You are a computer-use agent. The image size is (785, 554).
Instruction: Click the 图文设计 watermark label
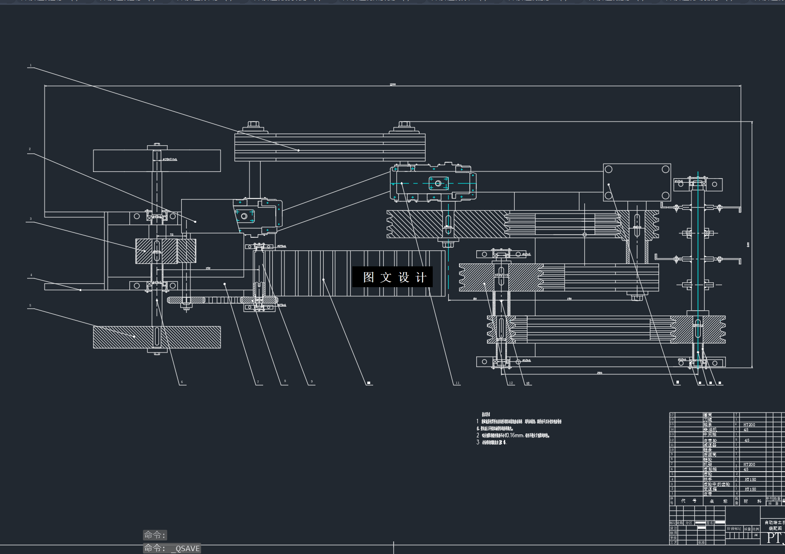[392, 277]
